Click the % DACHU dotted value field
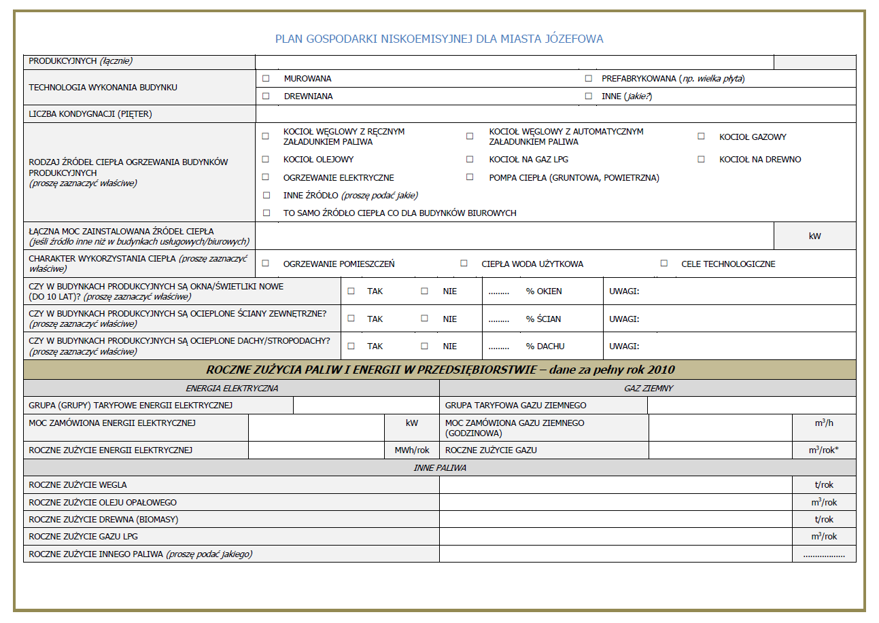 coord(499,347)
